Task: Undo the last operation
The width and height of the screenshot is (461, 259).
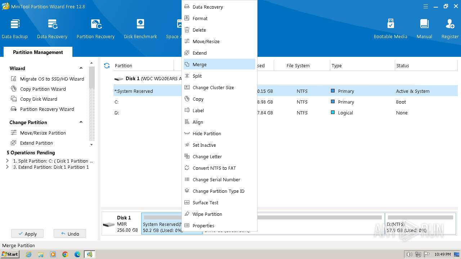Action: tap(70, 234)
